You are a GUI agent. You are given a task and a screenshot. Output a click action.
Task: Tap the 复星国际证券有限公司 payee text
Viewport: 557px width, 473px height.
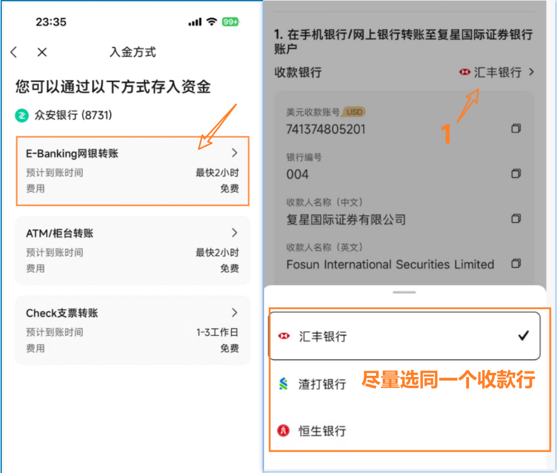tap(346, 220)
